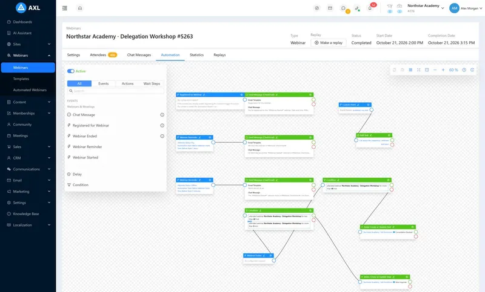Open Automated Webinars in sidebar

[30, 90]
